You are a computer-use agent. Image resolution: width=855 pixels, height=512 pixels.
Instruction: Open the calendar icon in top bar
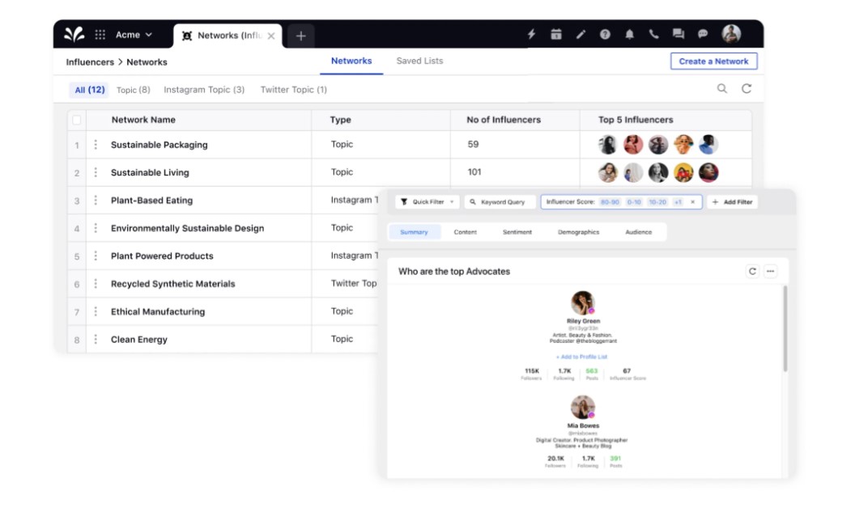pos(556,35)
